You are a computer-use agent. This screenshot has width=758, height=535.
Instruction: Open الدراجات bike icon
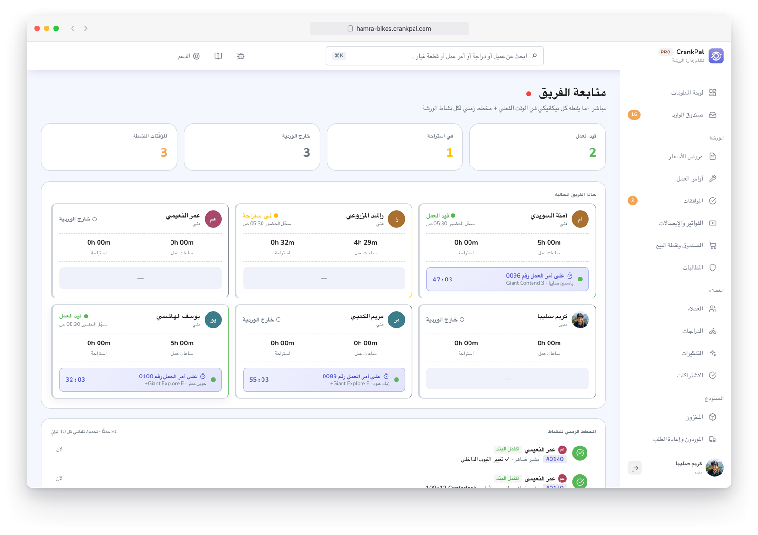713,331
